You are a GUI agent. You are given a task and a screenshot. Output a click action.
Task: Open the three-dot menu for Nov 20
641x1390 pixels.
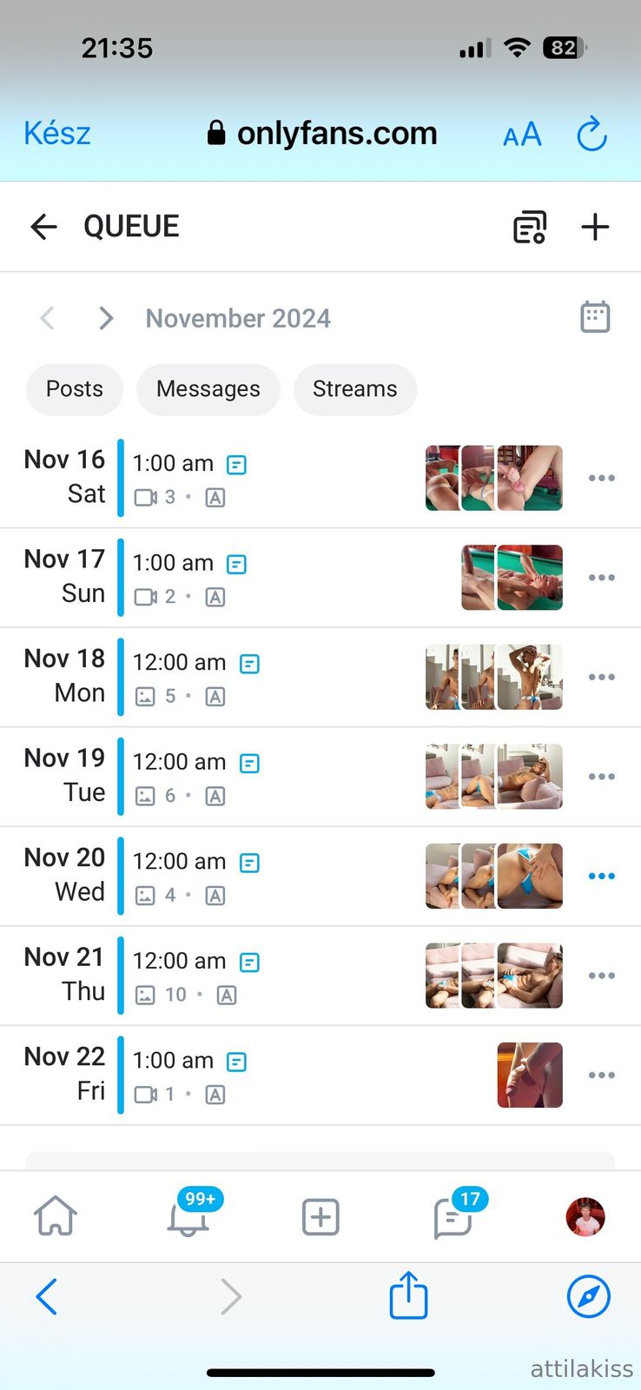pos(601,876)
